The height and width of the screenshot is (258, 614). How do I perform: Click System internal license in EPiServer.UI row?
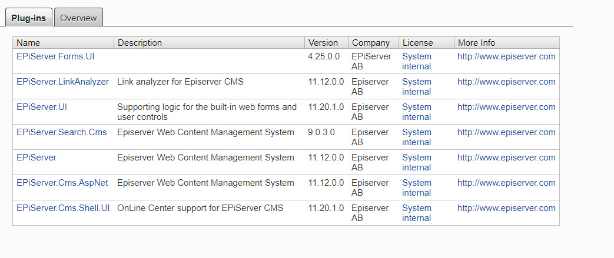coord(417,112)
